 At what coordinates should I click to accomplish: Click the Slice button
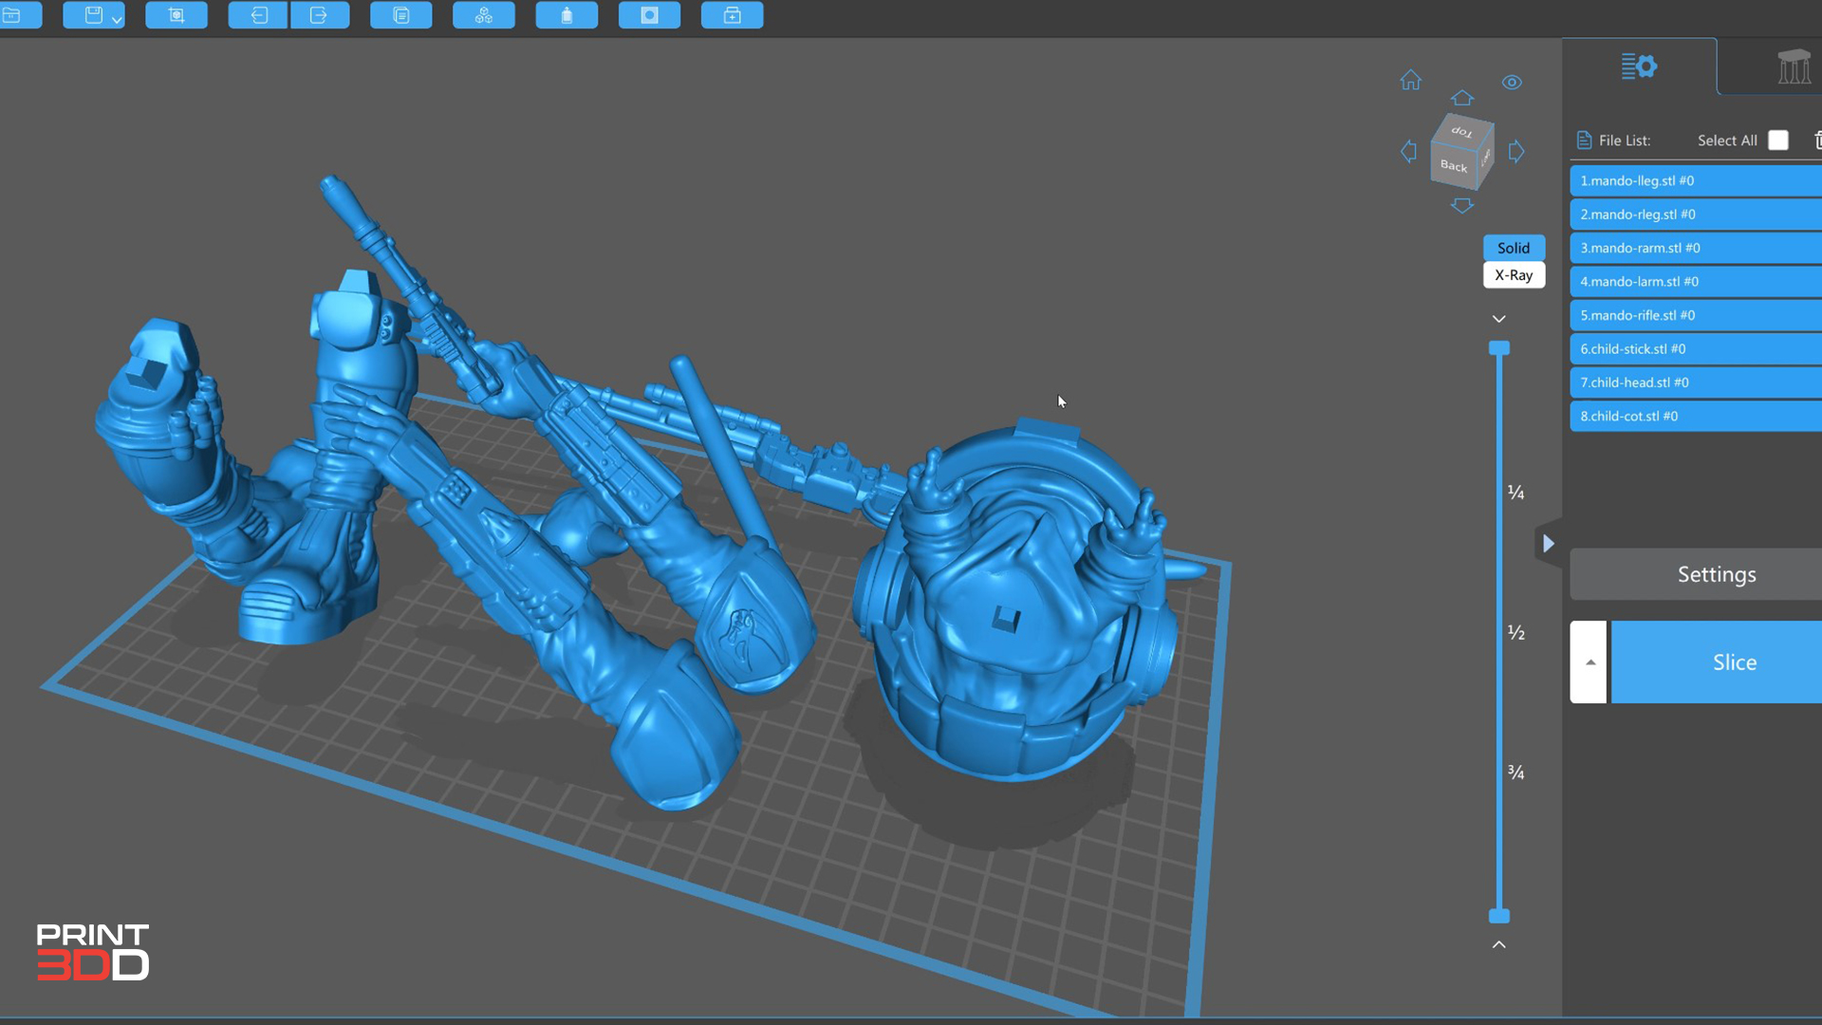(1717, 662)
